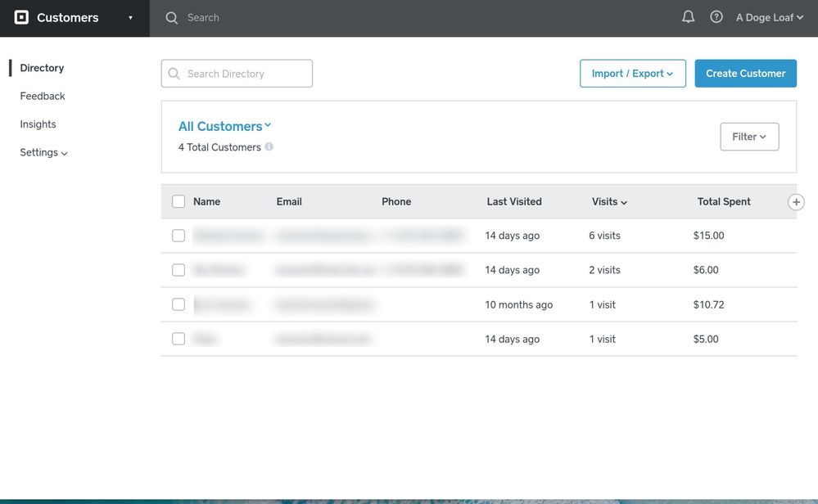Click the Square logo icon
Image resolution: width=818 pixels, height=504 pixels.
coord(21,17)
